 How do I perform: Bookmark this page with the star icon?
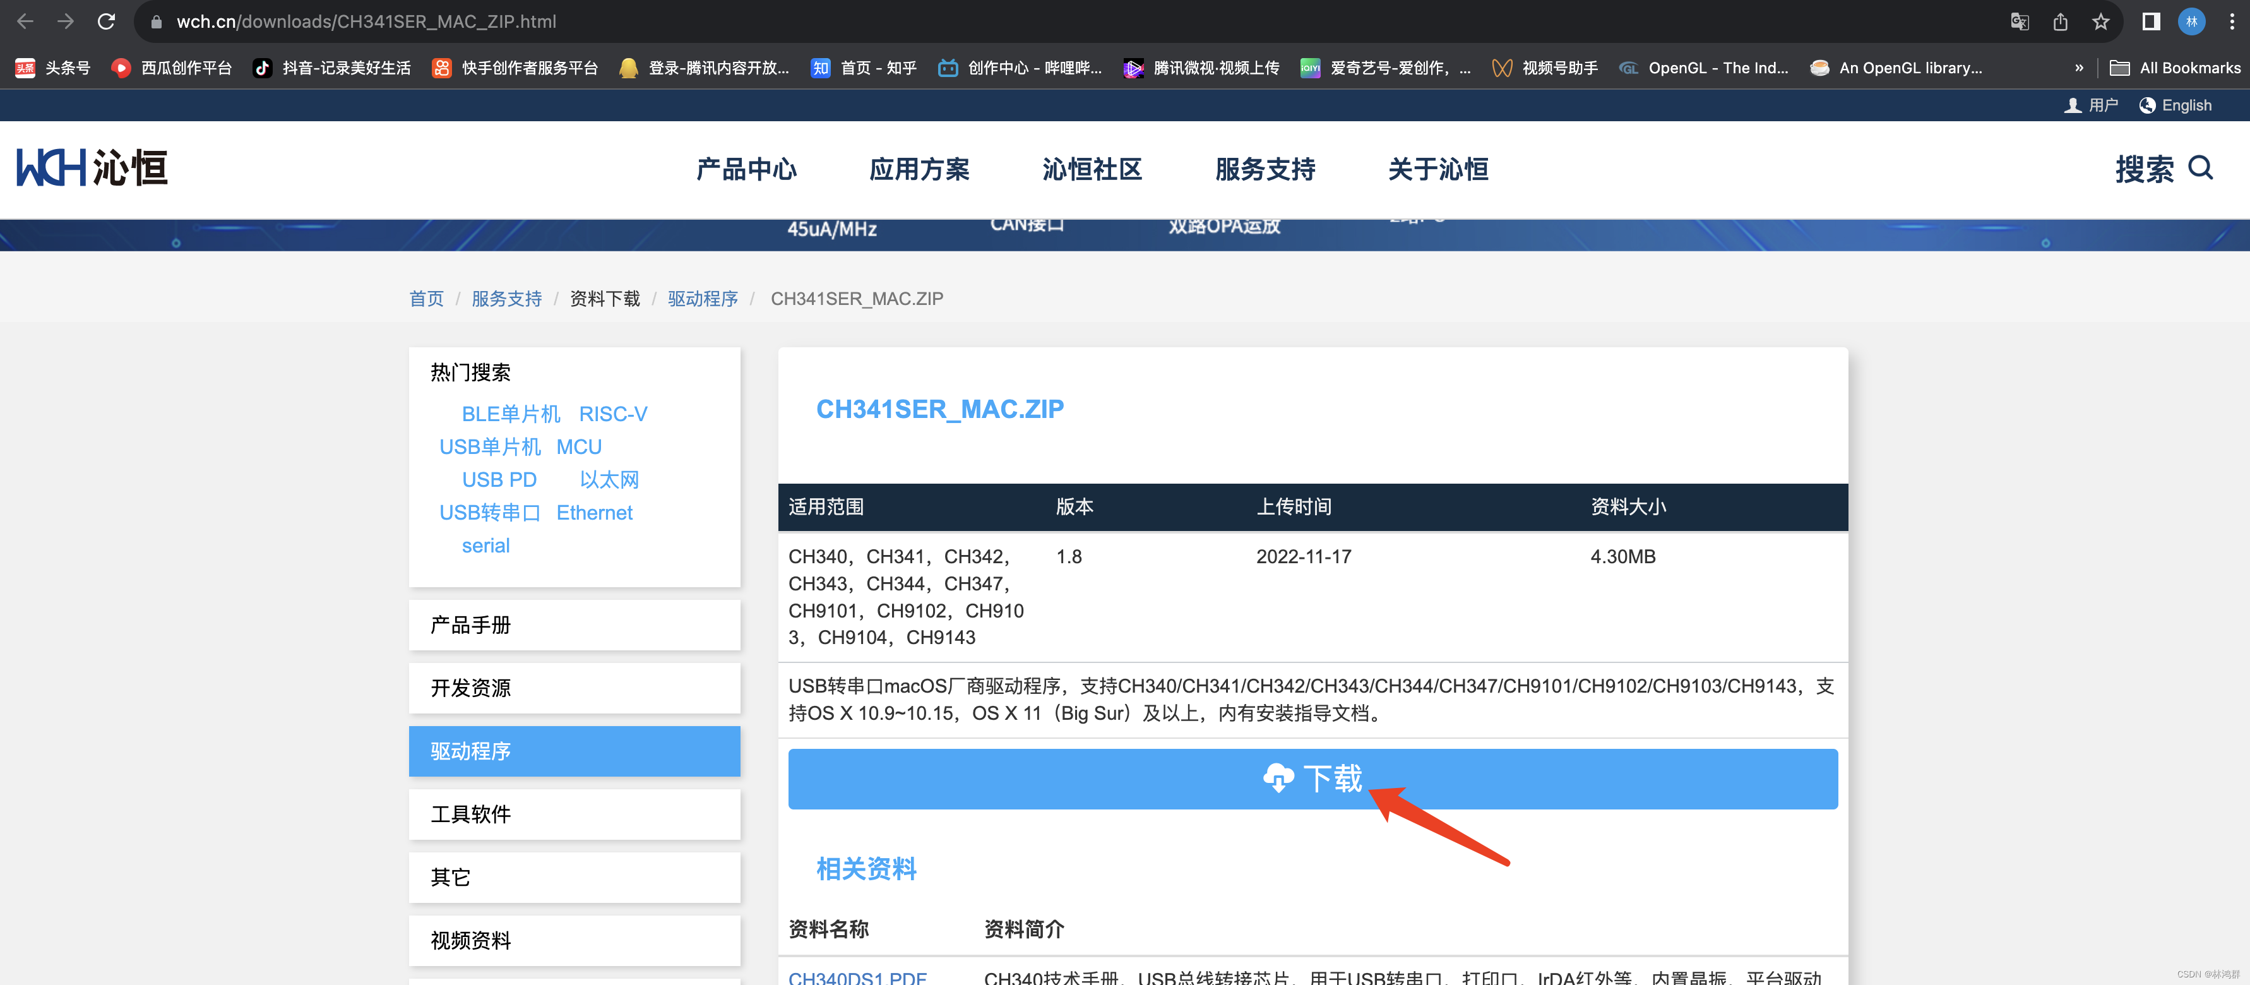[x=2100, y=22]
